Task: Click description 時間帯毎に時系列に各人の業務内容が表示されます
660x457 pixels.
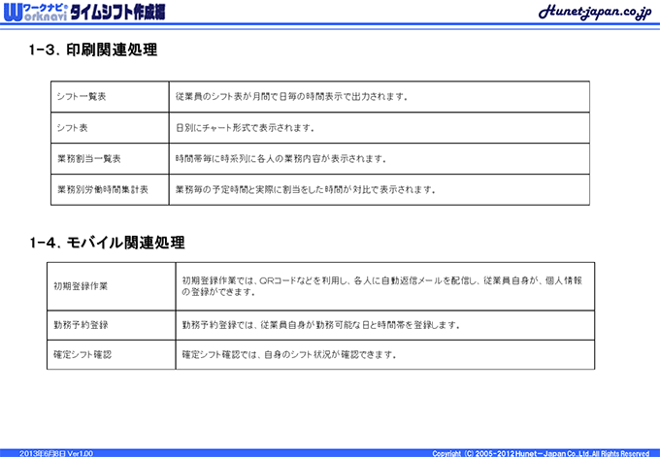Action: point(280,159)
